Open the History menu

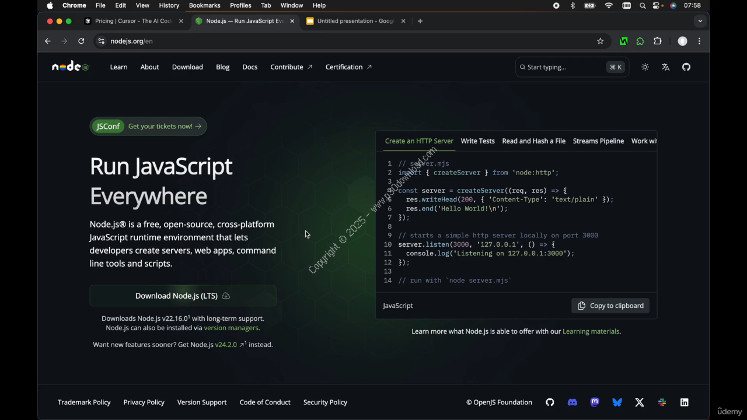pyautogui.click(x=169, y=5)
